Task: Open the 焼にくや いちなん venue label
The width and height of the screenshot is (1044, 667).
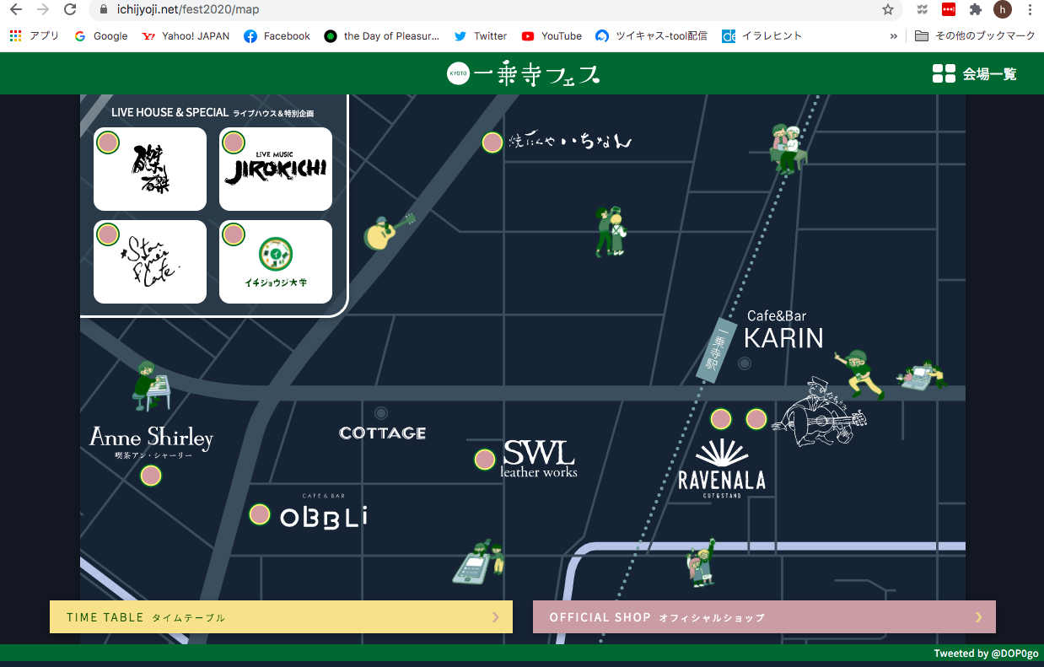Action: (570, 142)
